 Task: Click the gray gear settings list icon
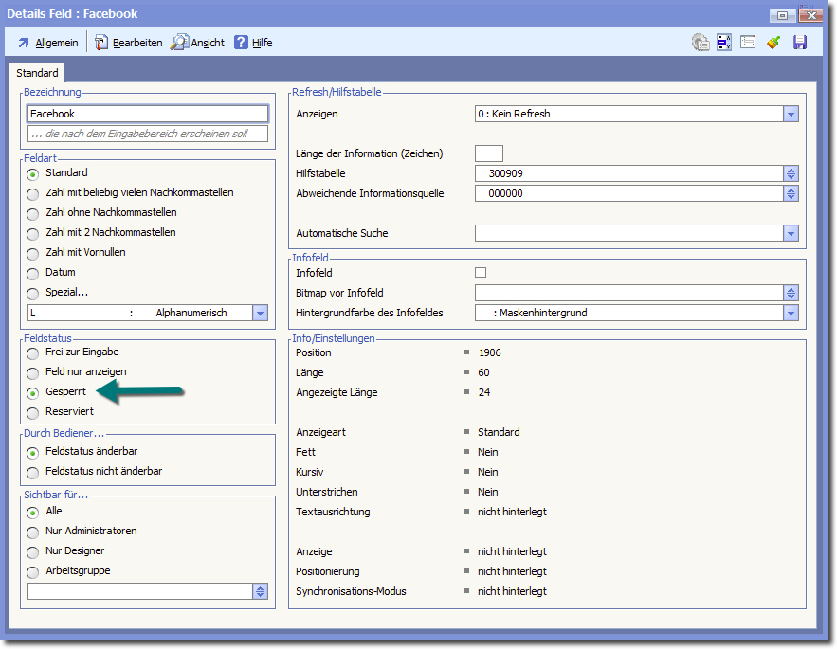pos(701,43)
